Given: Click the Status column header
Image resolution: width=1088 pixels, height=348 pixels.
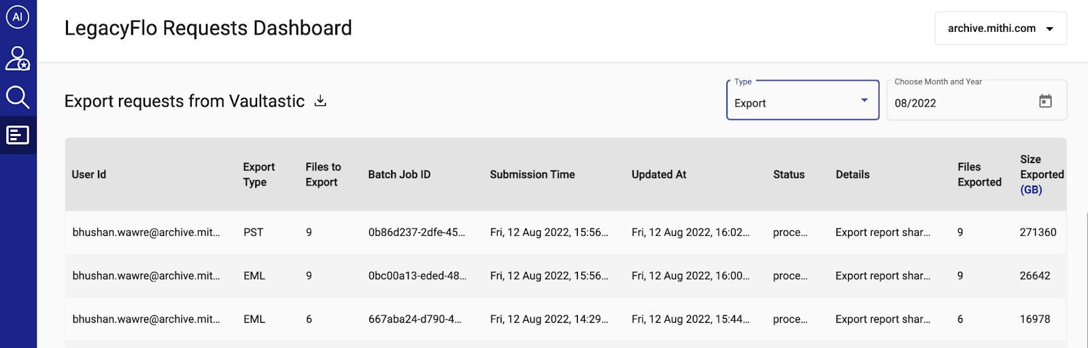Looking at the screenshot, I should 789,175.
